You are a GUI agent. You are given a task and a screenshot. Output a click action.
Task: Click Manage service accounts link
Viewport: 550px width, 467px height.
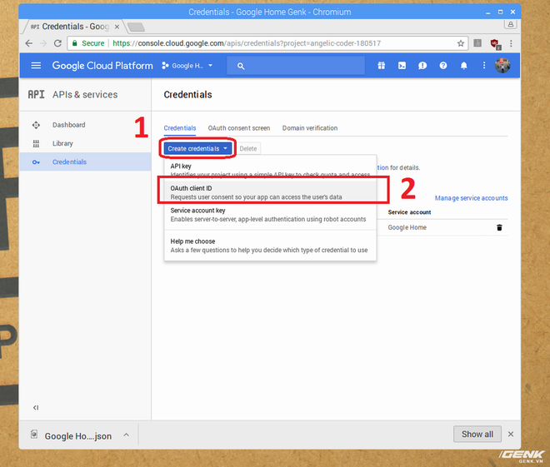point(471,198)
